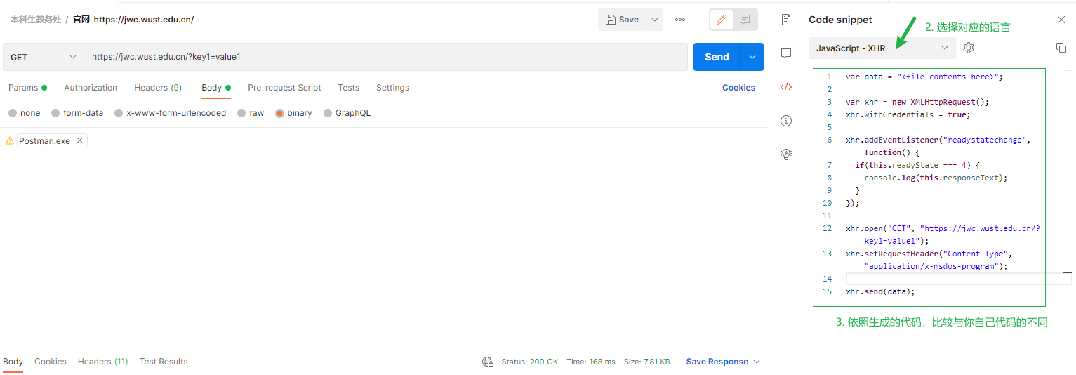Viewport: 1076px width, 375px height.
Task: Click the Time: 168 ms text
Action: click(x=591, y=362)
